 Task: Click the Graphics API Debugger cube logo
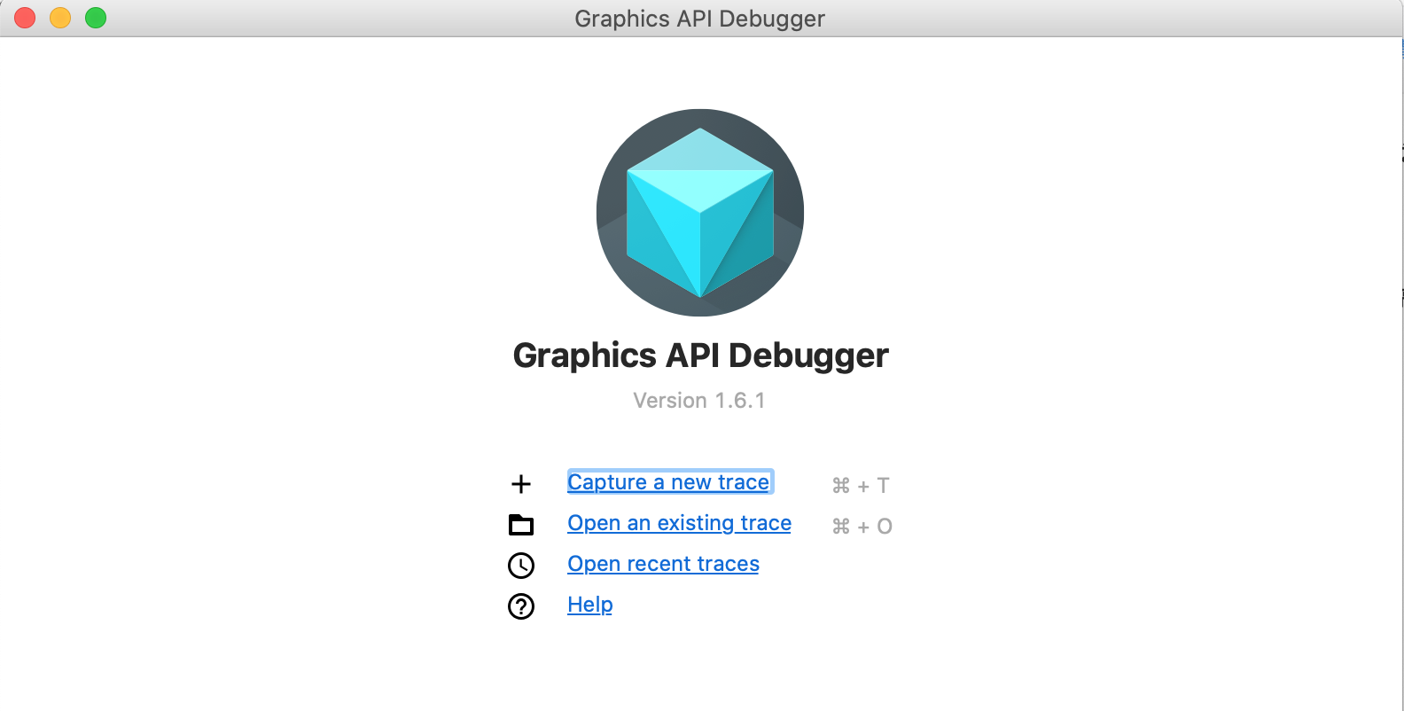(700, 213)
